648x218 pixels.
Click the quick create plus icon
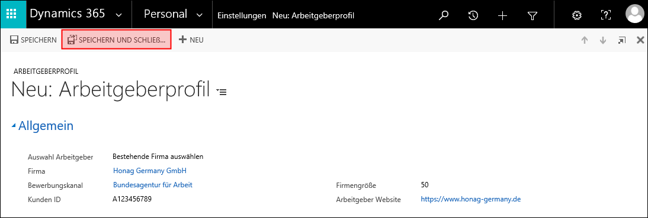[x=502, y=16]
